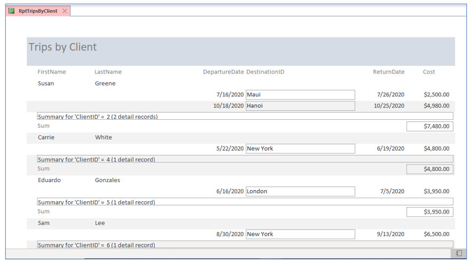Click the status bar view icon
Screen dimensions: 470x262
coord(459,253)
